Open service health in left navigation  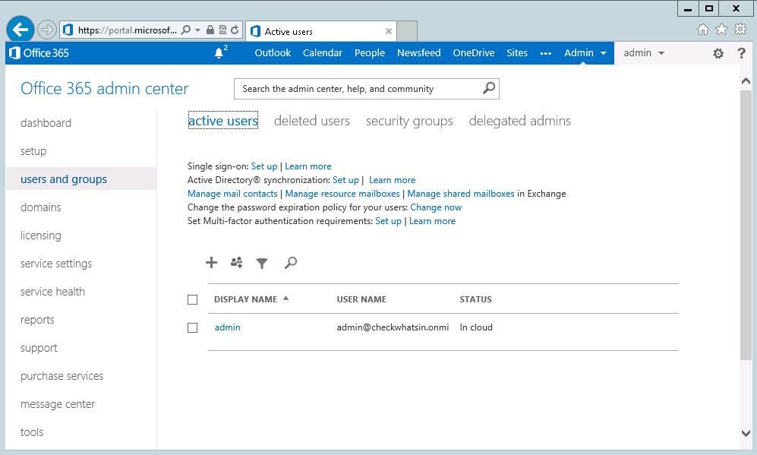(52, 292)
